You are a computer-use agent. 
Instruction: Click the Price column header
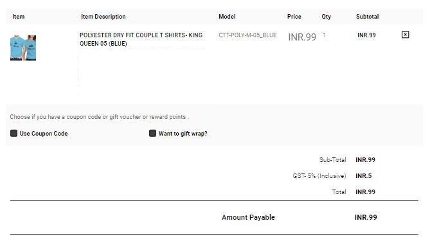tap(294, 17)
